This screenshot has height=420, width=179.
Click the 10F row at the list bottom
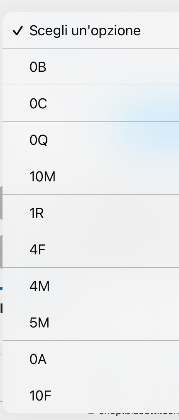pos(91,395)
